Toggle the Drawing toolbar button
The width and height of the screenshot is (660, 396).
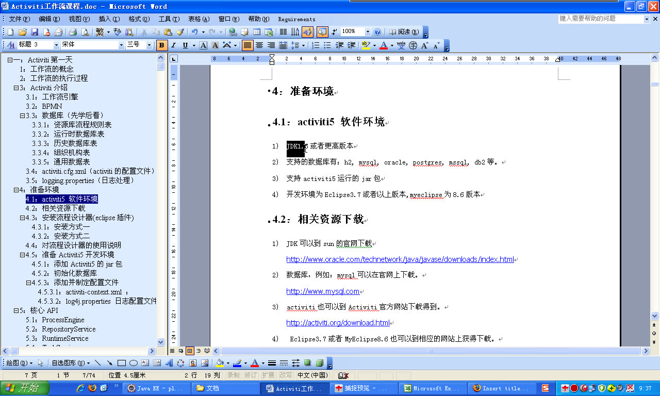(x=307, y=32)
